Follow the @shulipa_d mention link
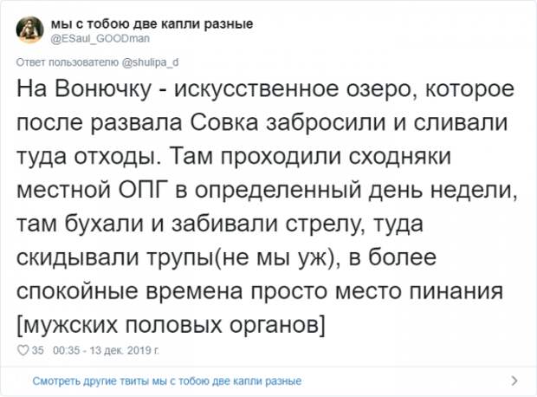537x397 pixels. [151, 62]
